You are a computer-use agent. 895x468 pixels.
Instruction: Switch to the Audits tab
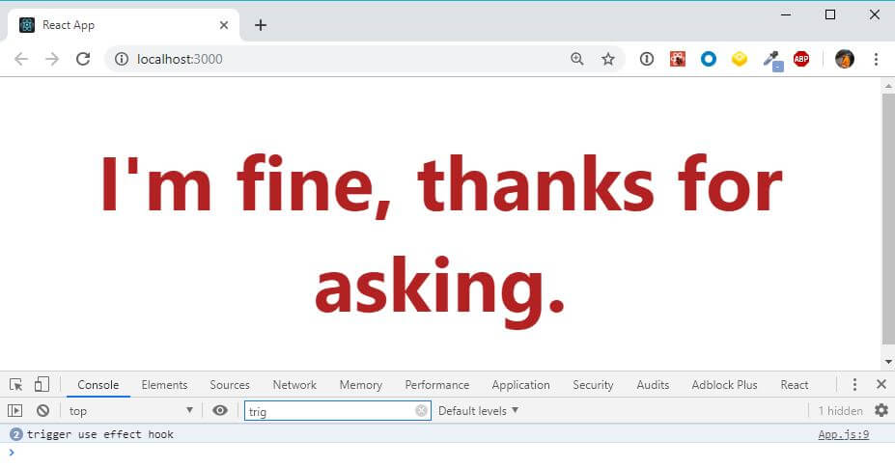(653, 385)
